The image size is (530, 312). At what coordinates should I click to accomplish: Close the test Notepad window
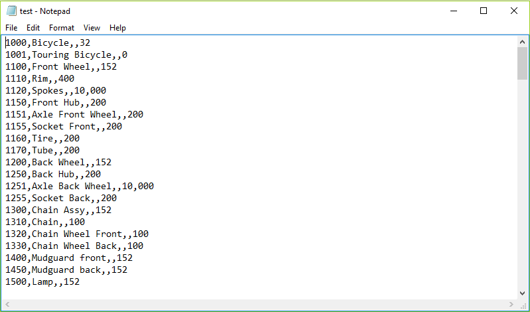[514, 11]
